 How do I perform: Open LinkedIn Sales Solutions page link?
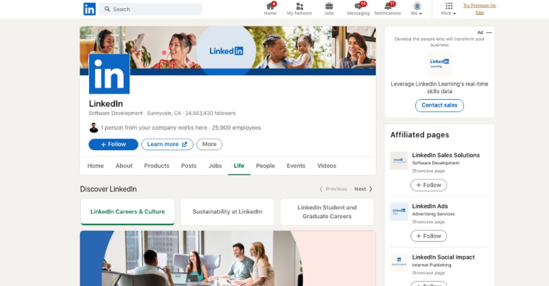(x=446, y=155)
